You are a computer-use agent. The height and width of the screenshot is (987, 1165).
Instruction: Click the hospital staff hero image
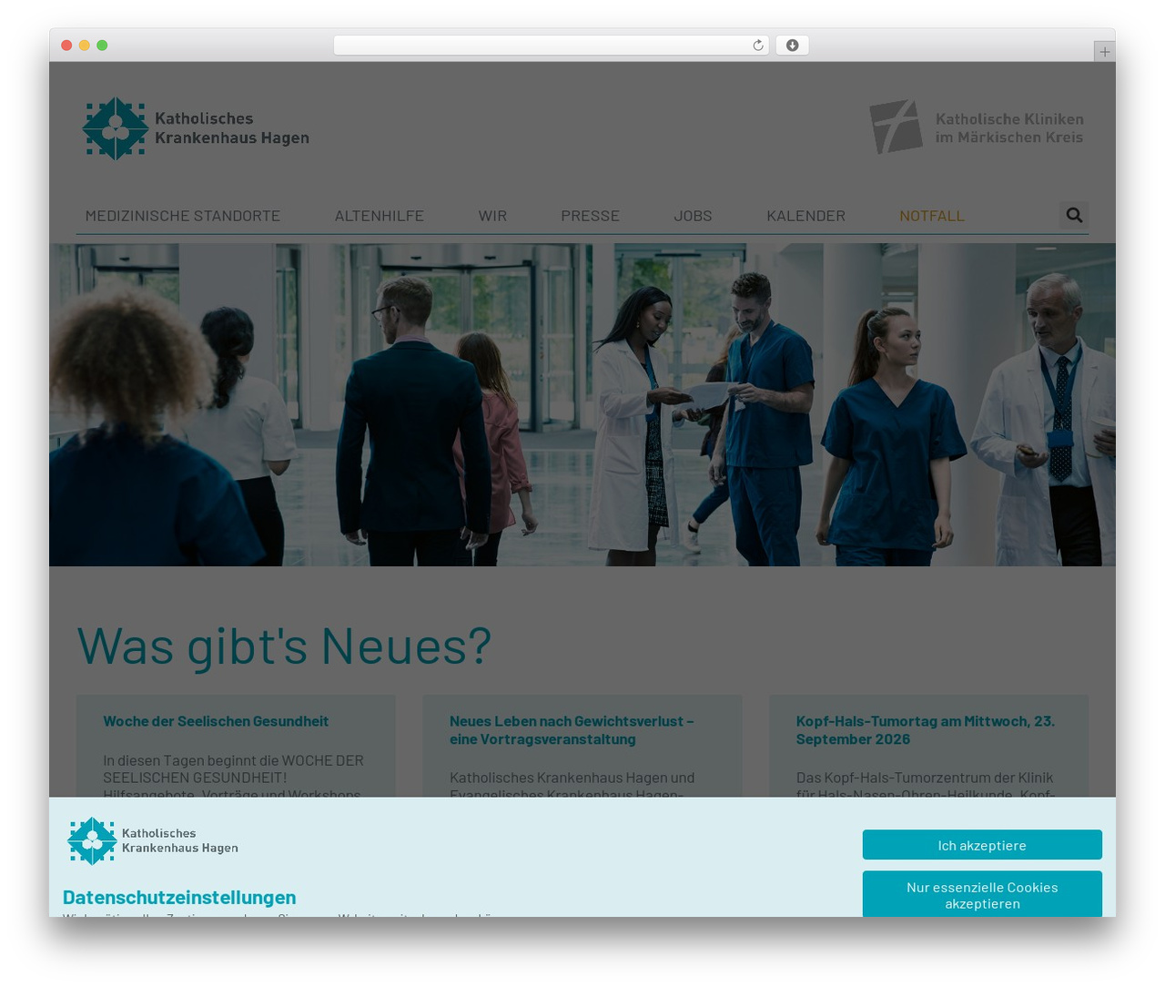tap(582, 404)
